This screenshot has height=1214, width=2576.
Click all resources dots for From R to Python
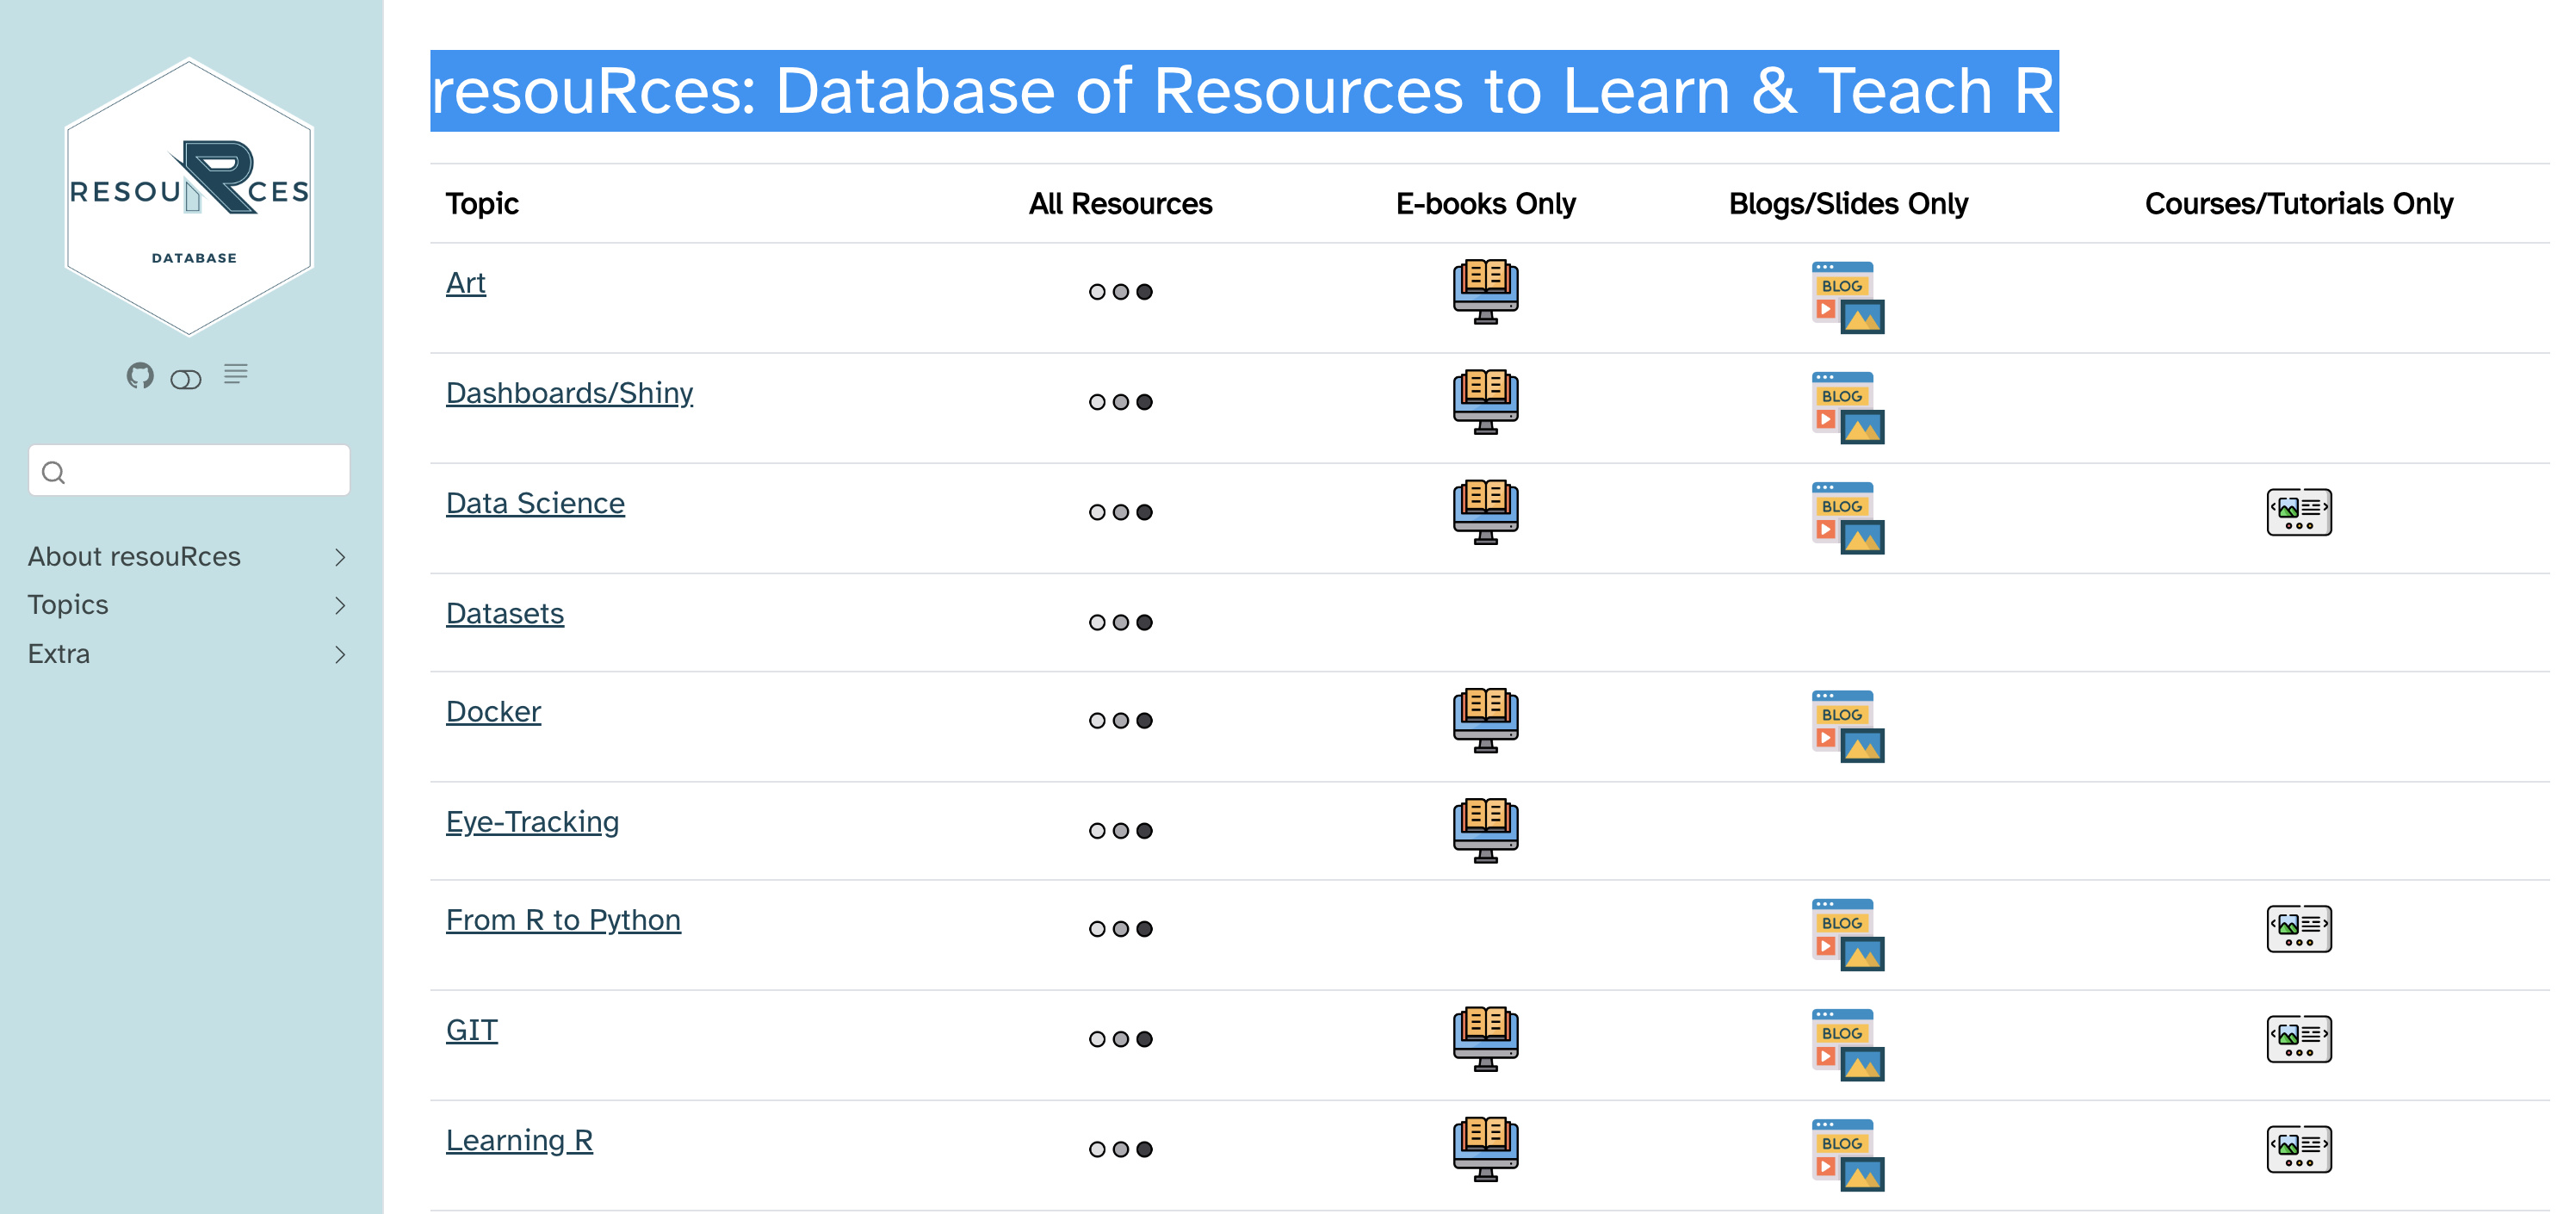tap(1121, 929)
